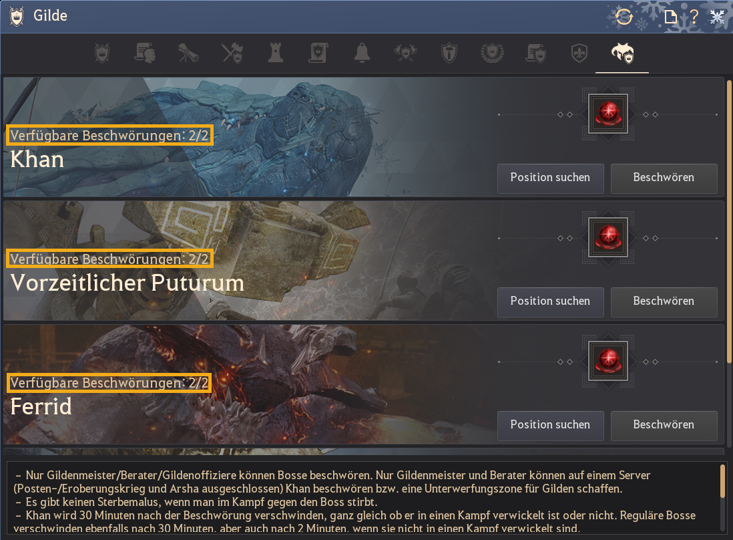Open the scroll with person head tab
Screen dimensions: 733x540
click(x=145, y=53)
